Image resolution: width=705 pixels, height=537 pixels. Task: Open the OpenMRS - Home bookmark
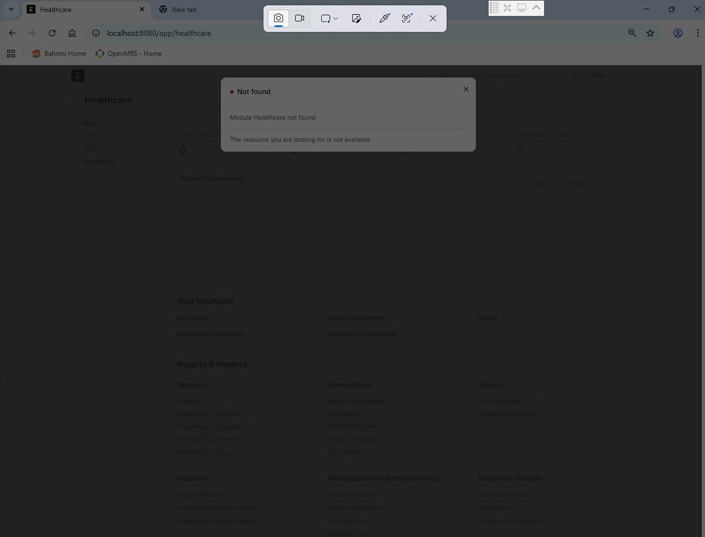coord(129,53)
